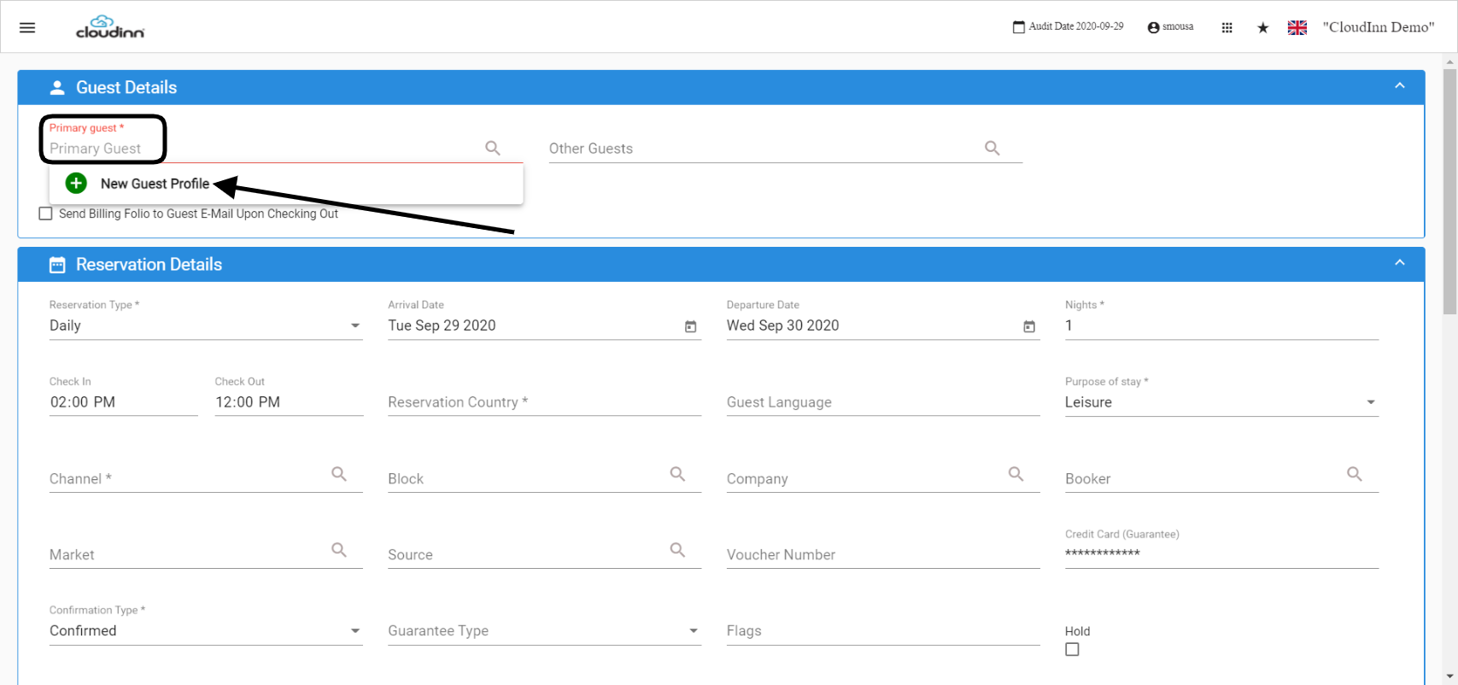Open the Guarantee Type dropdown
1458x685 pixels.
pyautogui.click(x=544, y=631)
